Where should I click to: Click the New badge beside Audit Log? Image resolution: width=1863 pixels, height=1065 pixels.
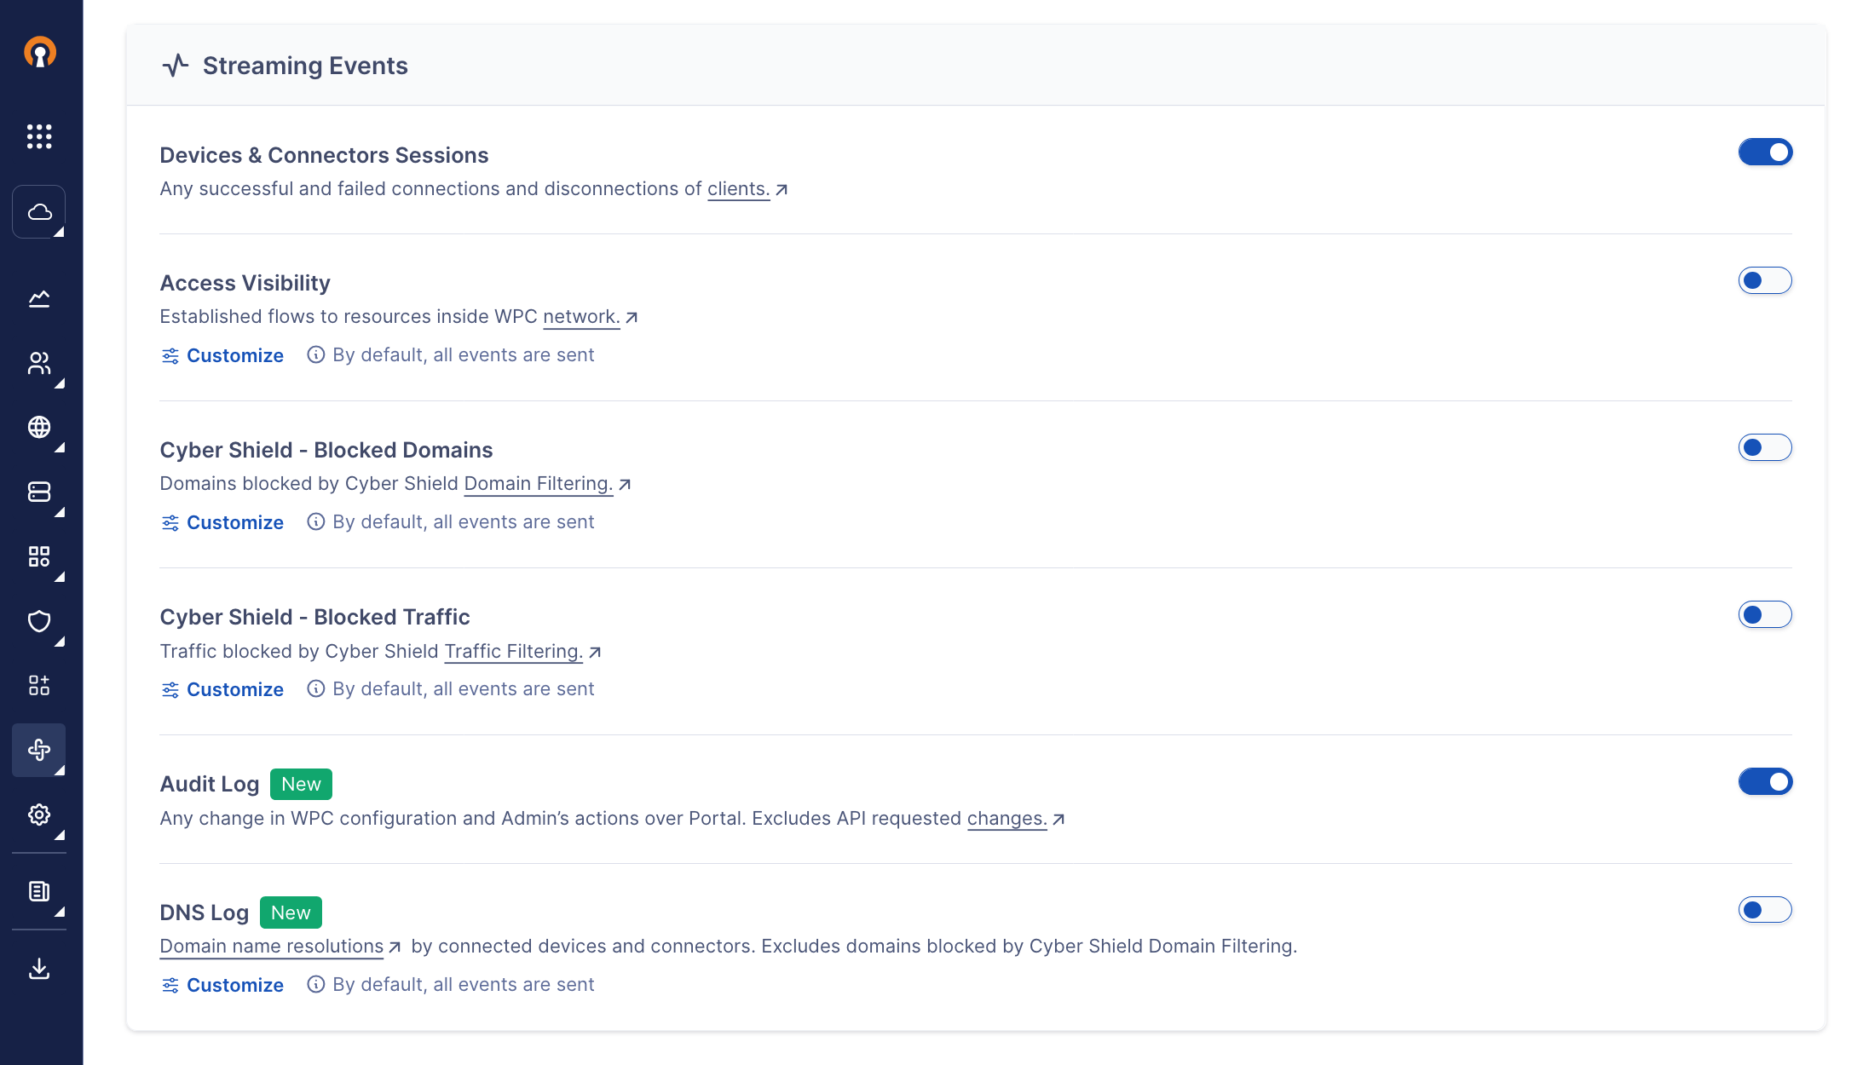click(301, 783)
